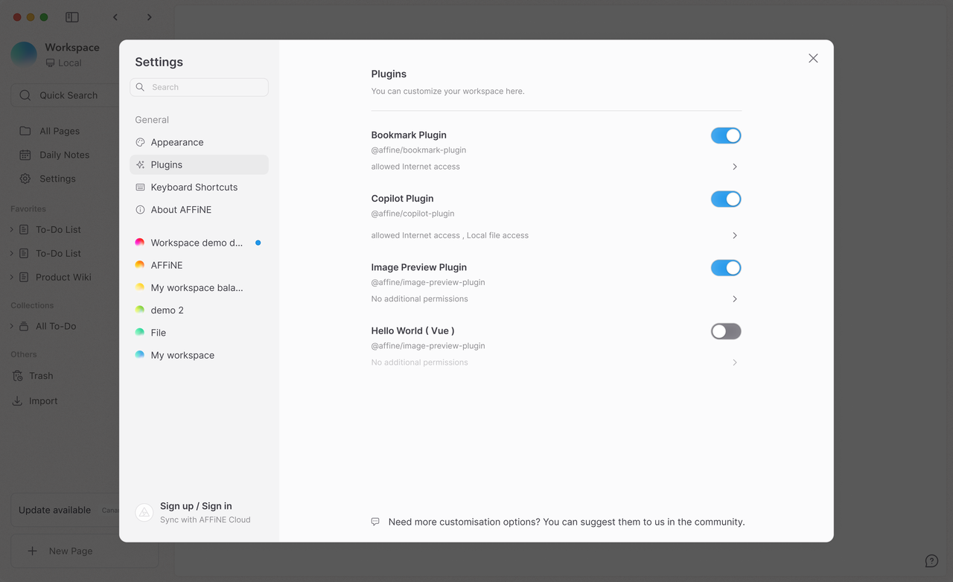Disable the Copilot Plugin switch
Viewport: 953px width, 582px height.
pyautogui.click(x=726, y=199)
